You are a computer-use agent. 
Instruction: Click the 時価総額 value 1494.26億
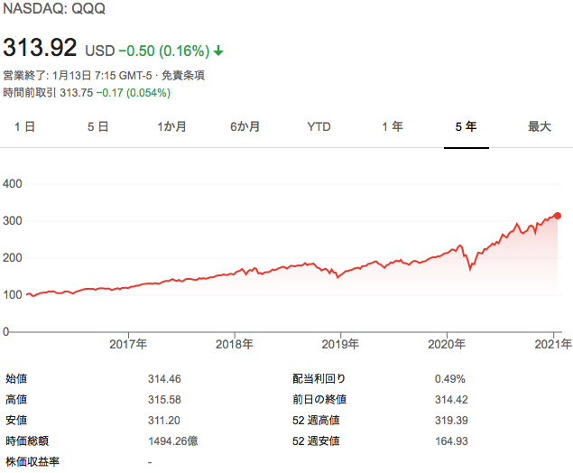click(173, 441)
